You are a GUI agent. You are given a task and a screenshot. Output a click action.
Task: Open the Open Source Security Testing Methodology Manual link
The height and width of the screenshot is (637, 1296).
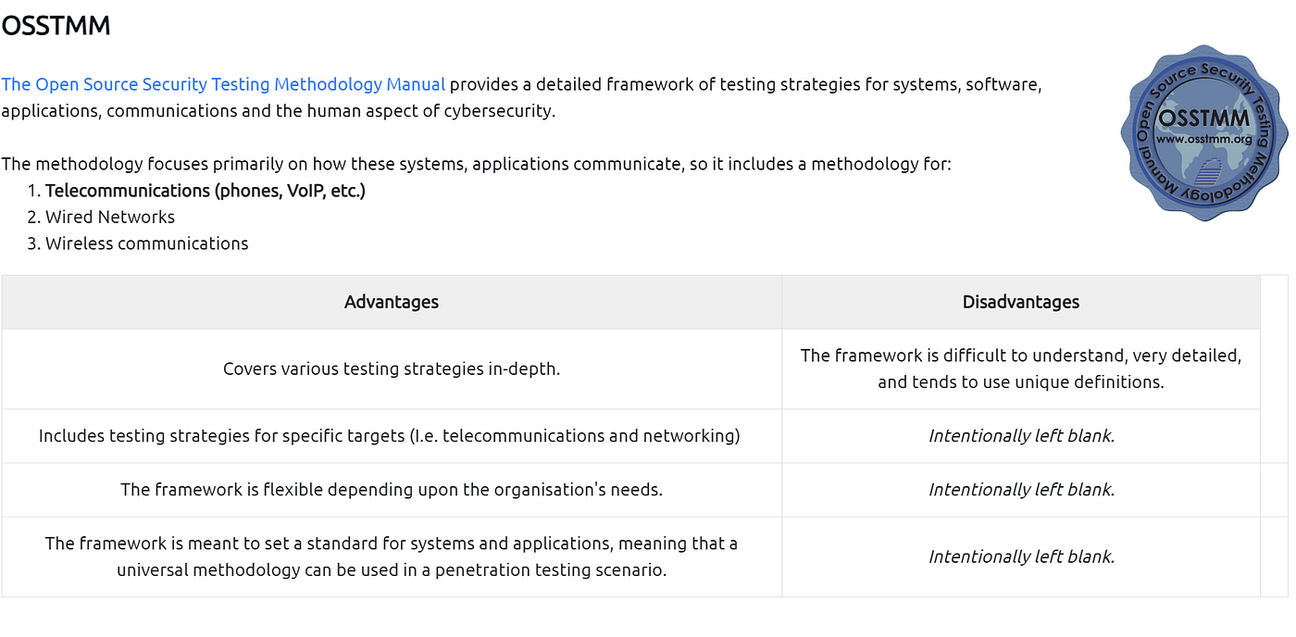pyautogui.click(x=223, y=85)
